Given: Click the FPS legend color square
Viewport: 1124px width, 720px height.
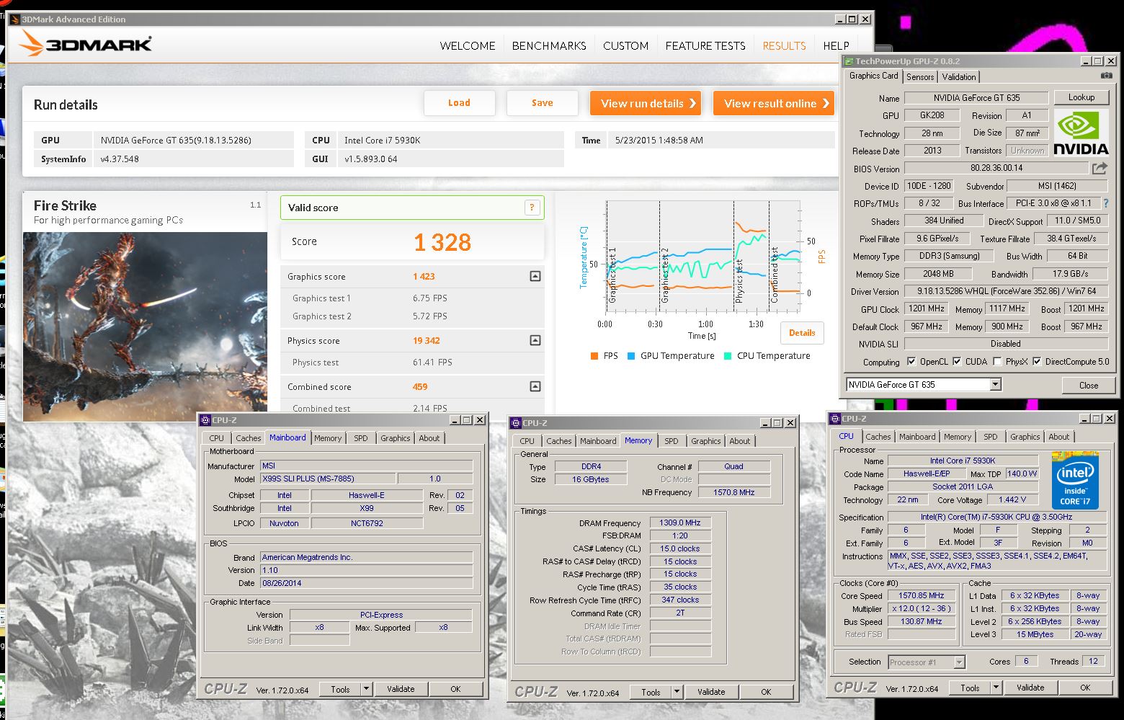Looking at the screenshot, I should tap(594, 356).
